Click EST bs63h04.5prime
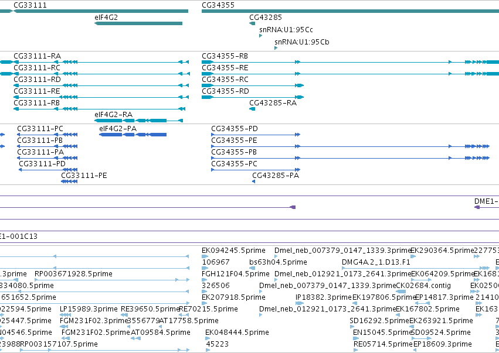499x353 pixels. click(278, 262)
